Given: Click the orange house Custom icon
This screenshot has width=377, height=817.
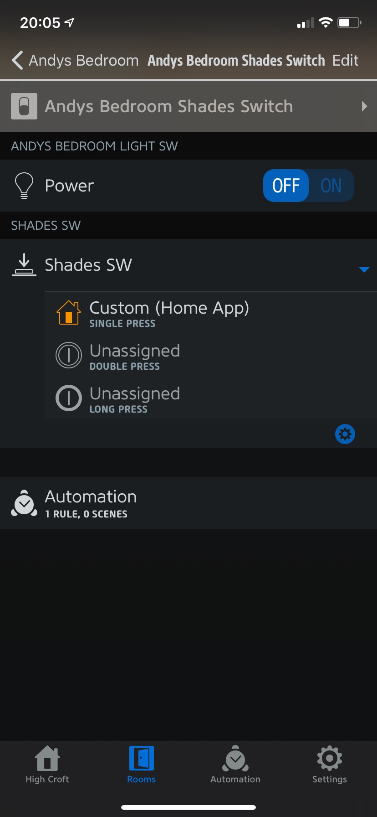Looking at the screenshot, I should 69,312.
